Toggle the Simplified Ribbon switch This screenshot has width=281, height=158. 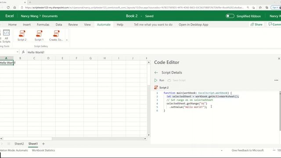[x=230, y=16]
